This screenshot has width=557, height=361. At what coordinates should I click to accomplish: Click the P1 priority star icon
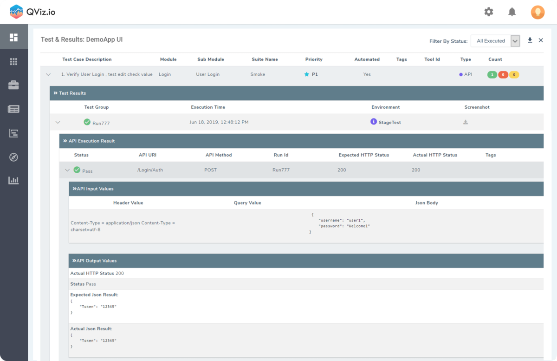click(306, 74)
